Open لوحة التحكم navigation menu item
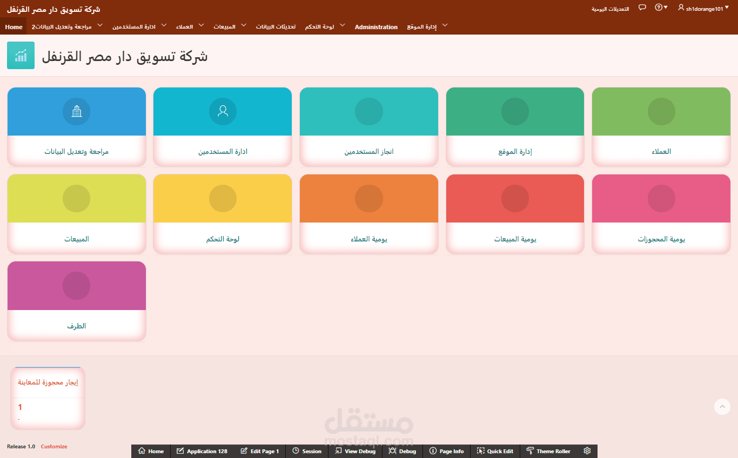 point(319,26)
